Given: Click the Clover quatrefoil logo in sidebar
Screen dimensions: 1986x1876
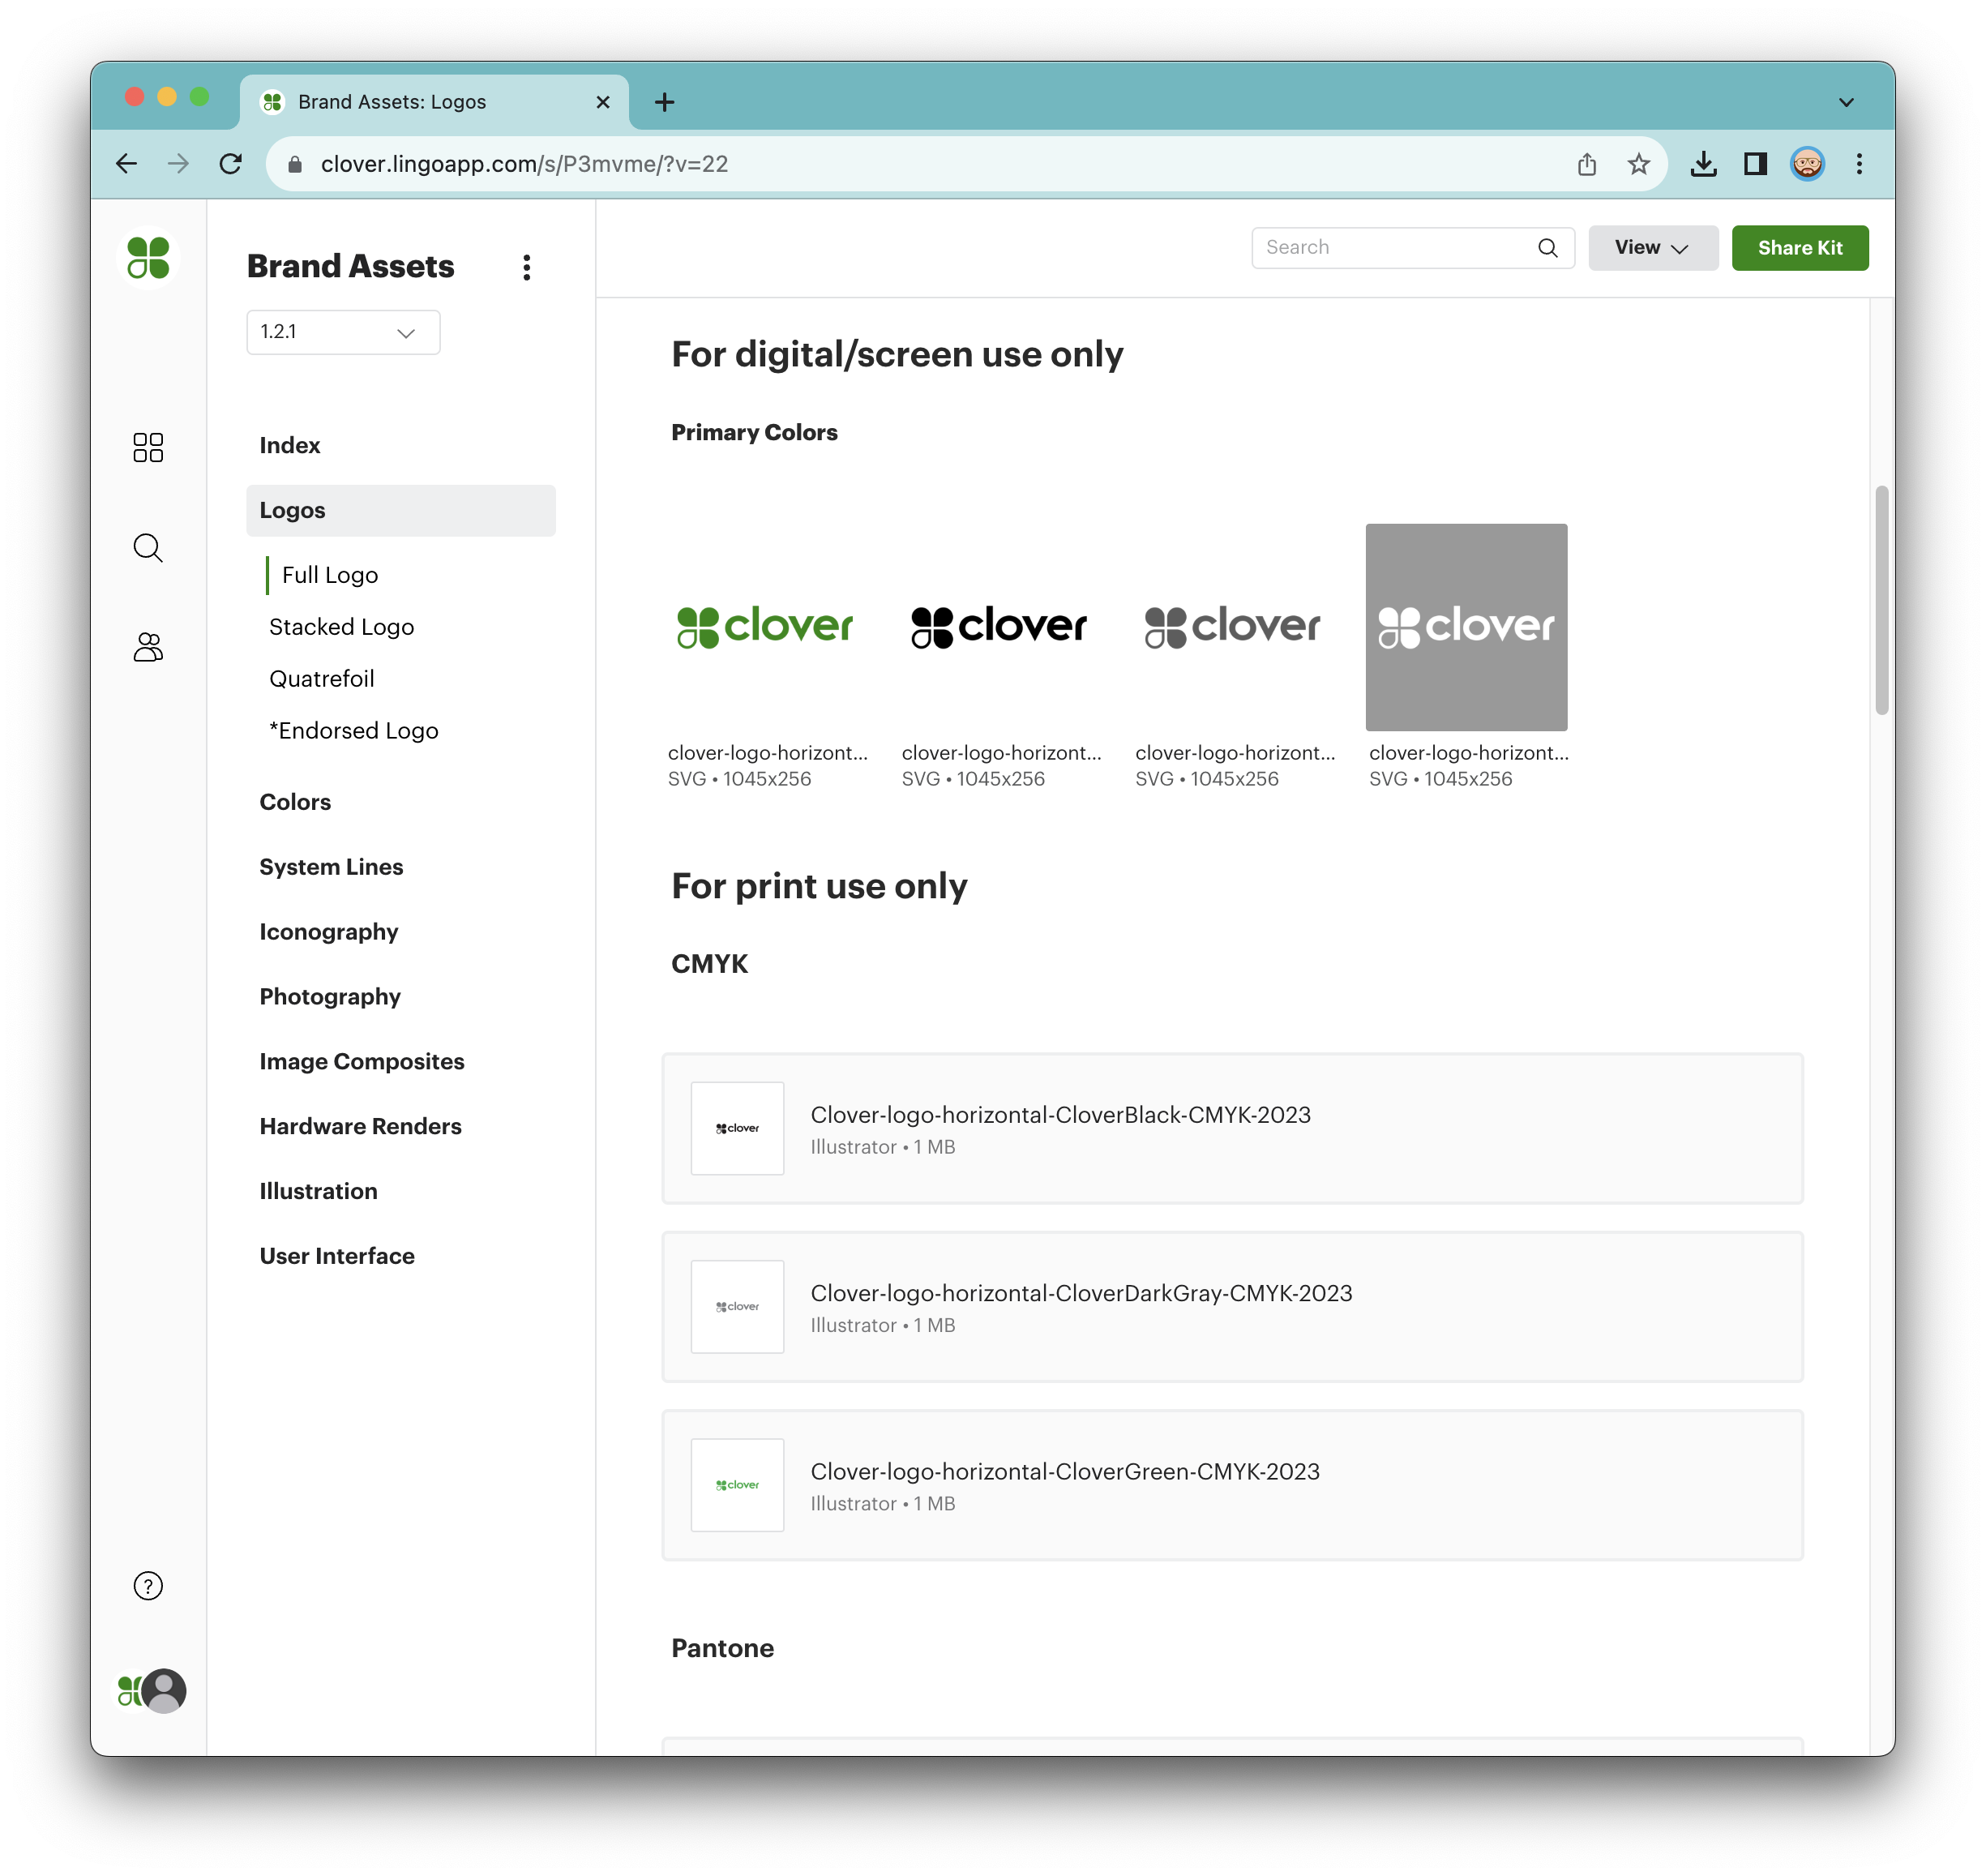Looking at the screenshot, I should click(148, 258).
